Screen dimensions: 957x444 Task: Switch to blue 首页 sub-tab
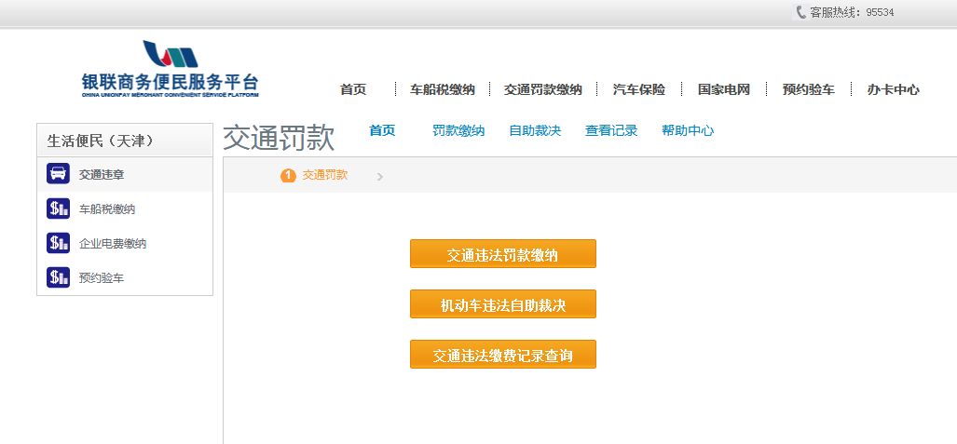pos(383,130)
